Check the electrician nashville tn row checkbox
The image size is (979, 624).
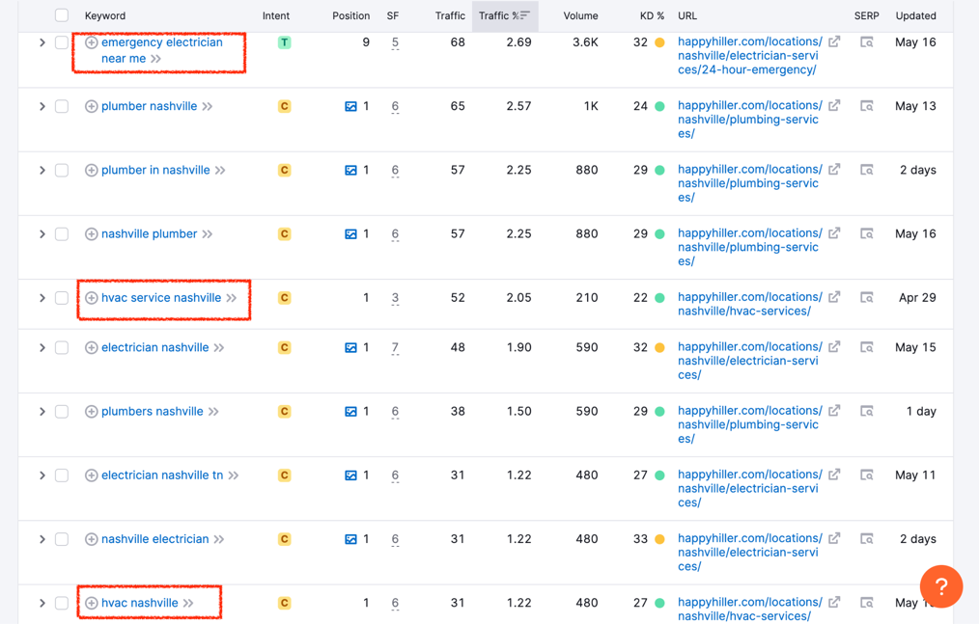pyautogui.click(x=61, y=475)
